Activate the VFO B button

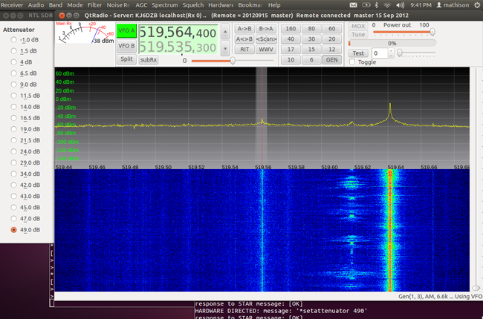pyautogui.click(x=126, y=46)
